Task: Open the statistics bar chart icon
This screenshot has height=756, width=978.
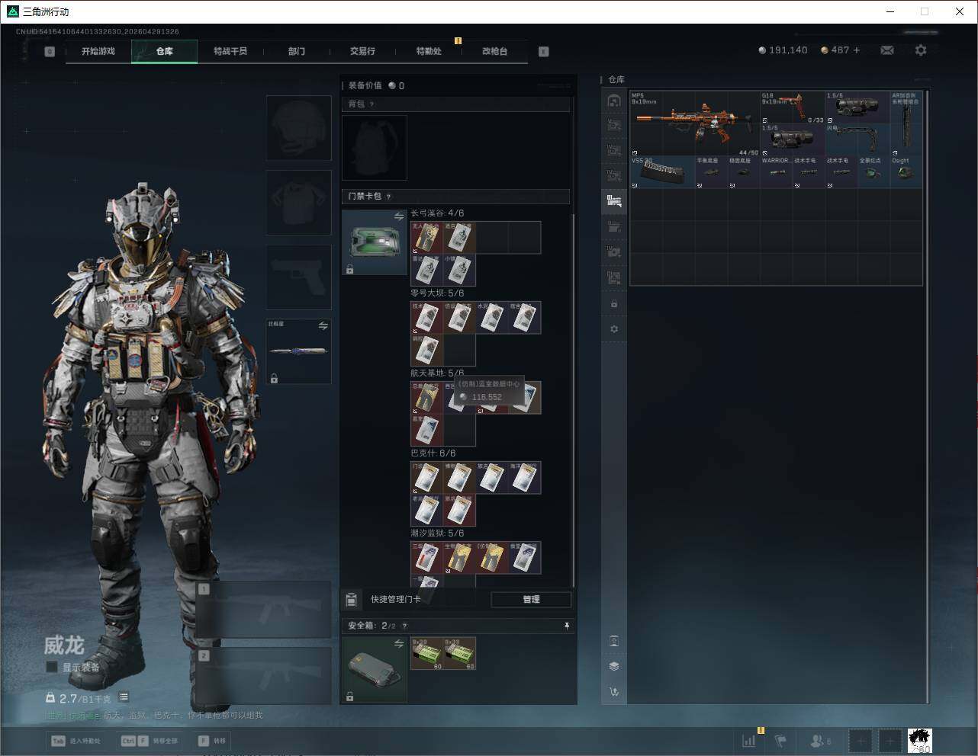Action: 749,740
